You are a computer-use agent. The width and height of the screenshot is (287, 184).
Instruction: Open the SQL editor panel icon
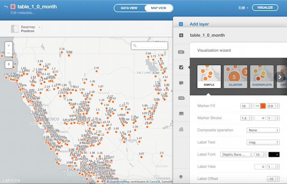coord(181,52)
